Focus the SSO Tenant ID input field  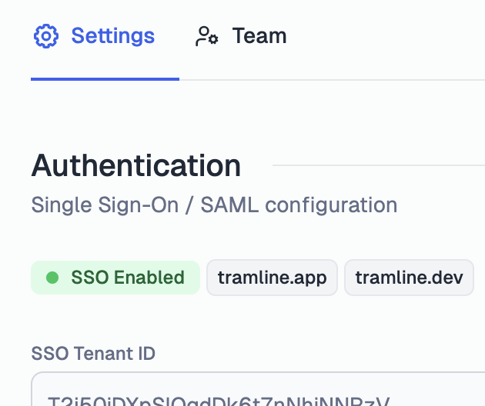coord(258,389)
